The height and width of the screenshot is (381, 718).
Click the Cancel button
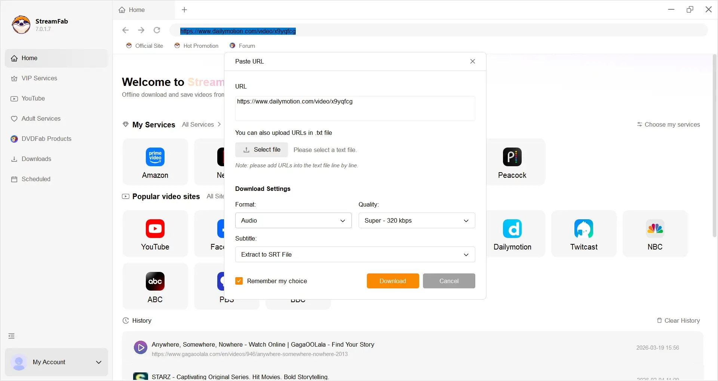point(449,281)
